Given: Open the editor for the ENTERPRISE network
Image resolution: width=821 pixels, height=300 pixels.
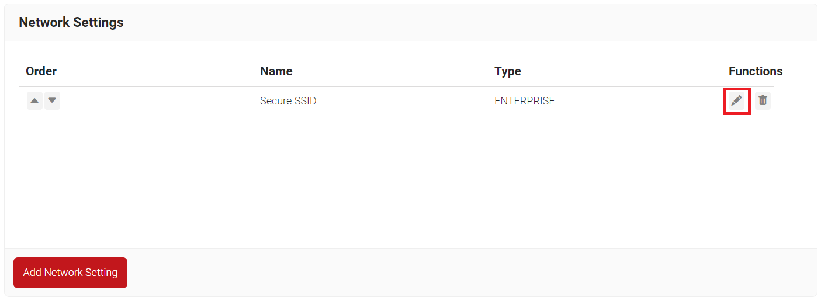Looking at the screenshot, I should point(736,101).
